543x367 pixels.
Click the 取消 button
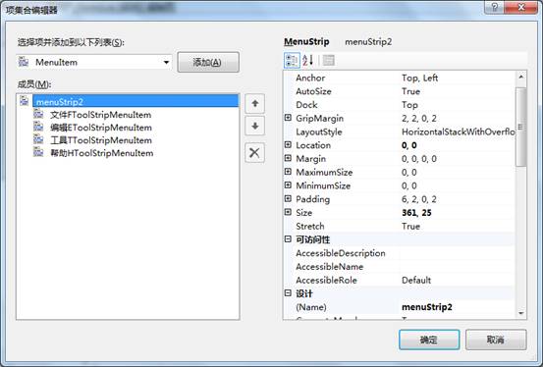pyautogui.click(x=496, y=340)
